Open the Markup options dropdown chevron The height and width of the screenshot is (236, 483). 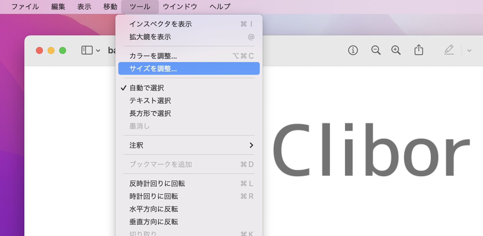point(469,51)
